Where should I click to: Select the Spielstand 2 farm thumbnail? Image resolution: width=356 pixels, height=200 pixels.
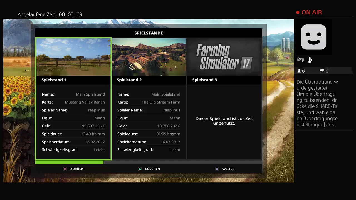[149, 57]
